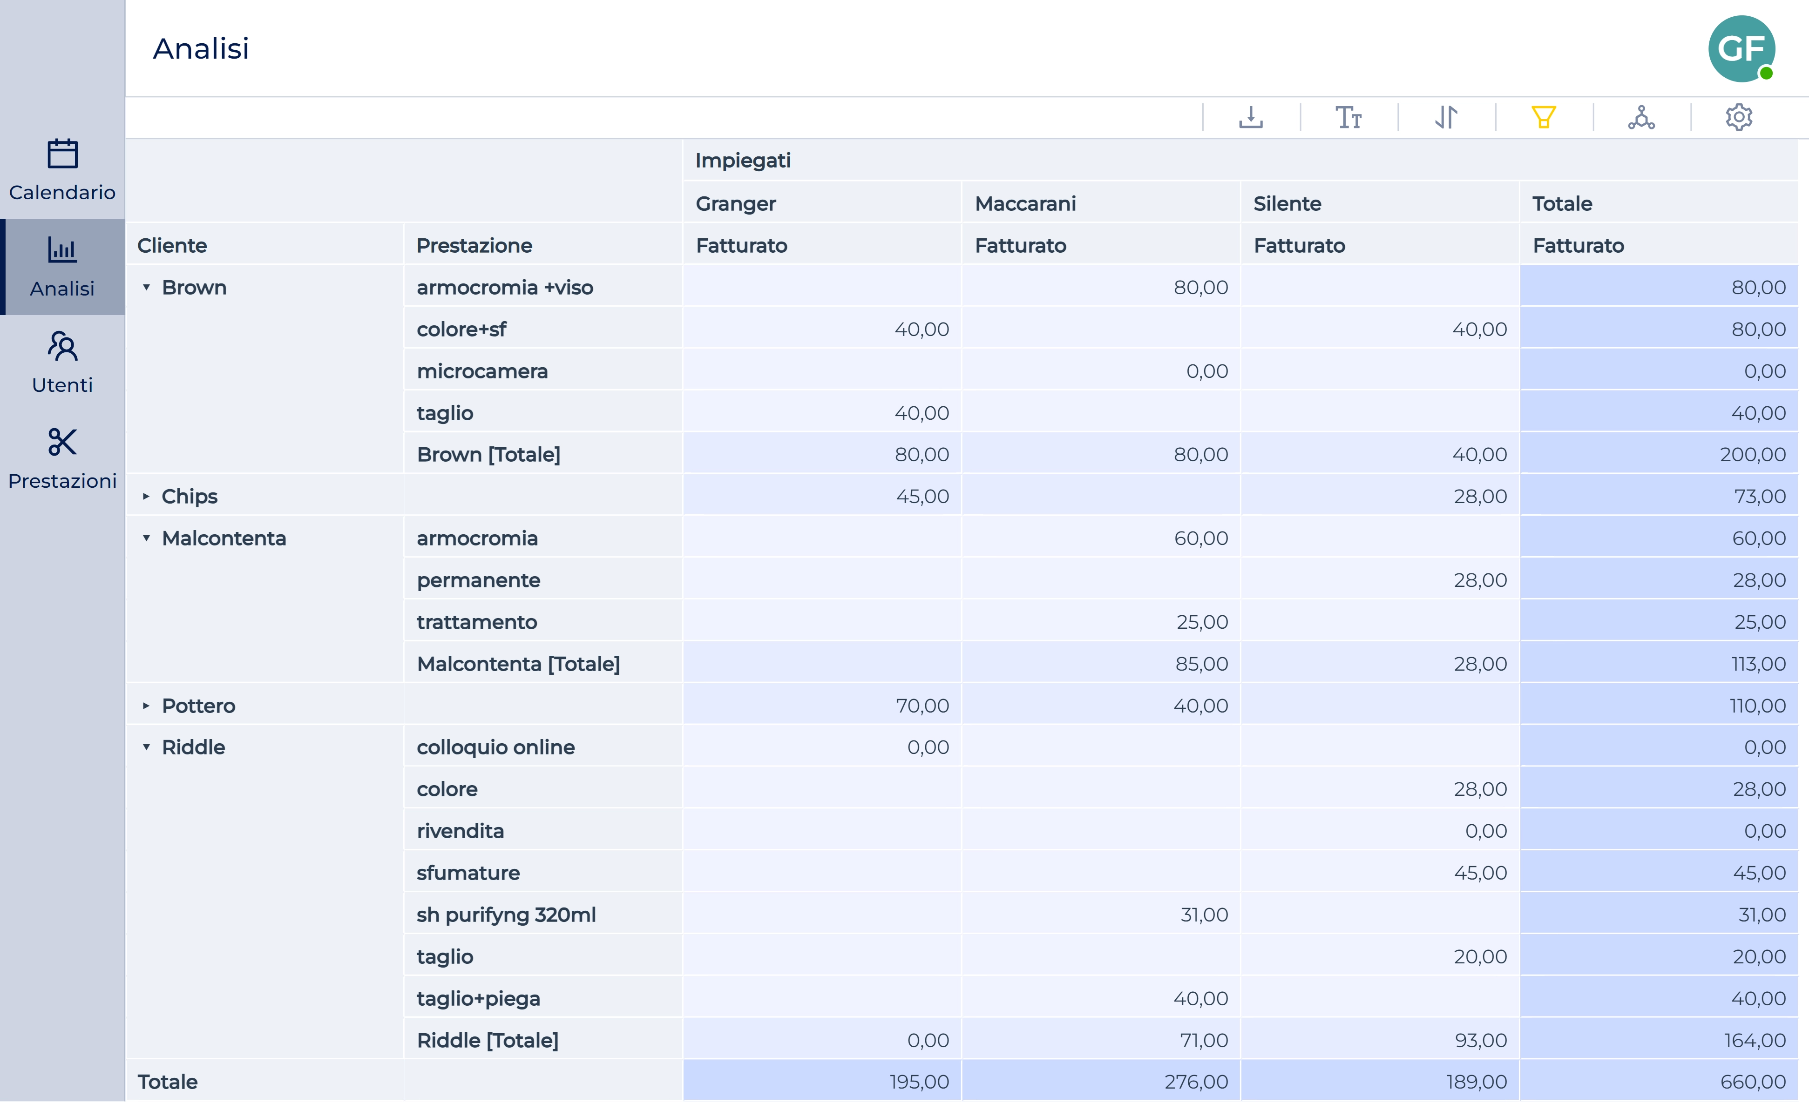Open the yellow filter funnel icon
The width and height of the screenshot is (1809, 1103).
point(1543,117)
